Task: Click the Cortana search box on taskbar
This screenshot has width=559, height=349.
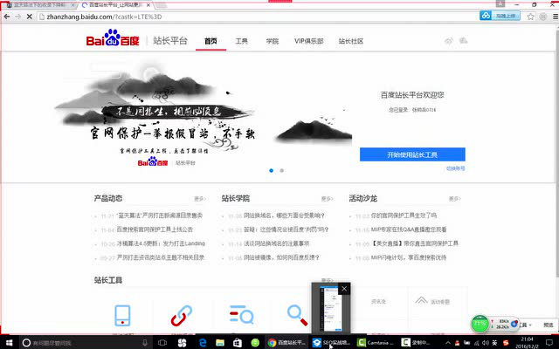Action: tap(85, 343)
